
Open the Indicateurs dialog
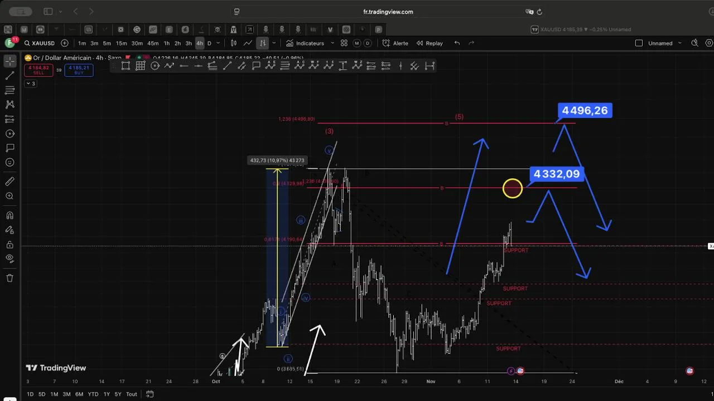[x=305, y=43]
